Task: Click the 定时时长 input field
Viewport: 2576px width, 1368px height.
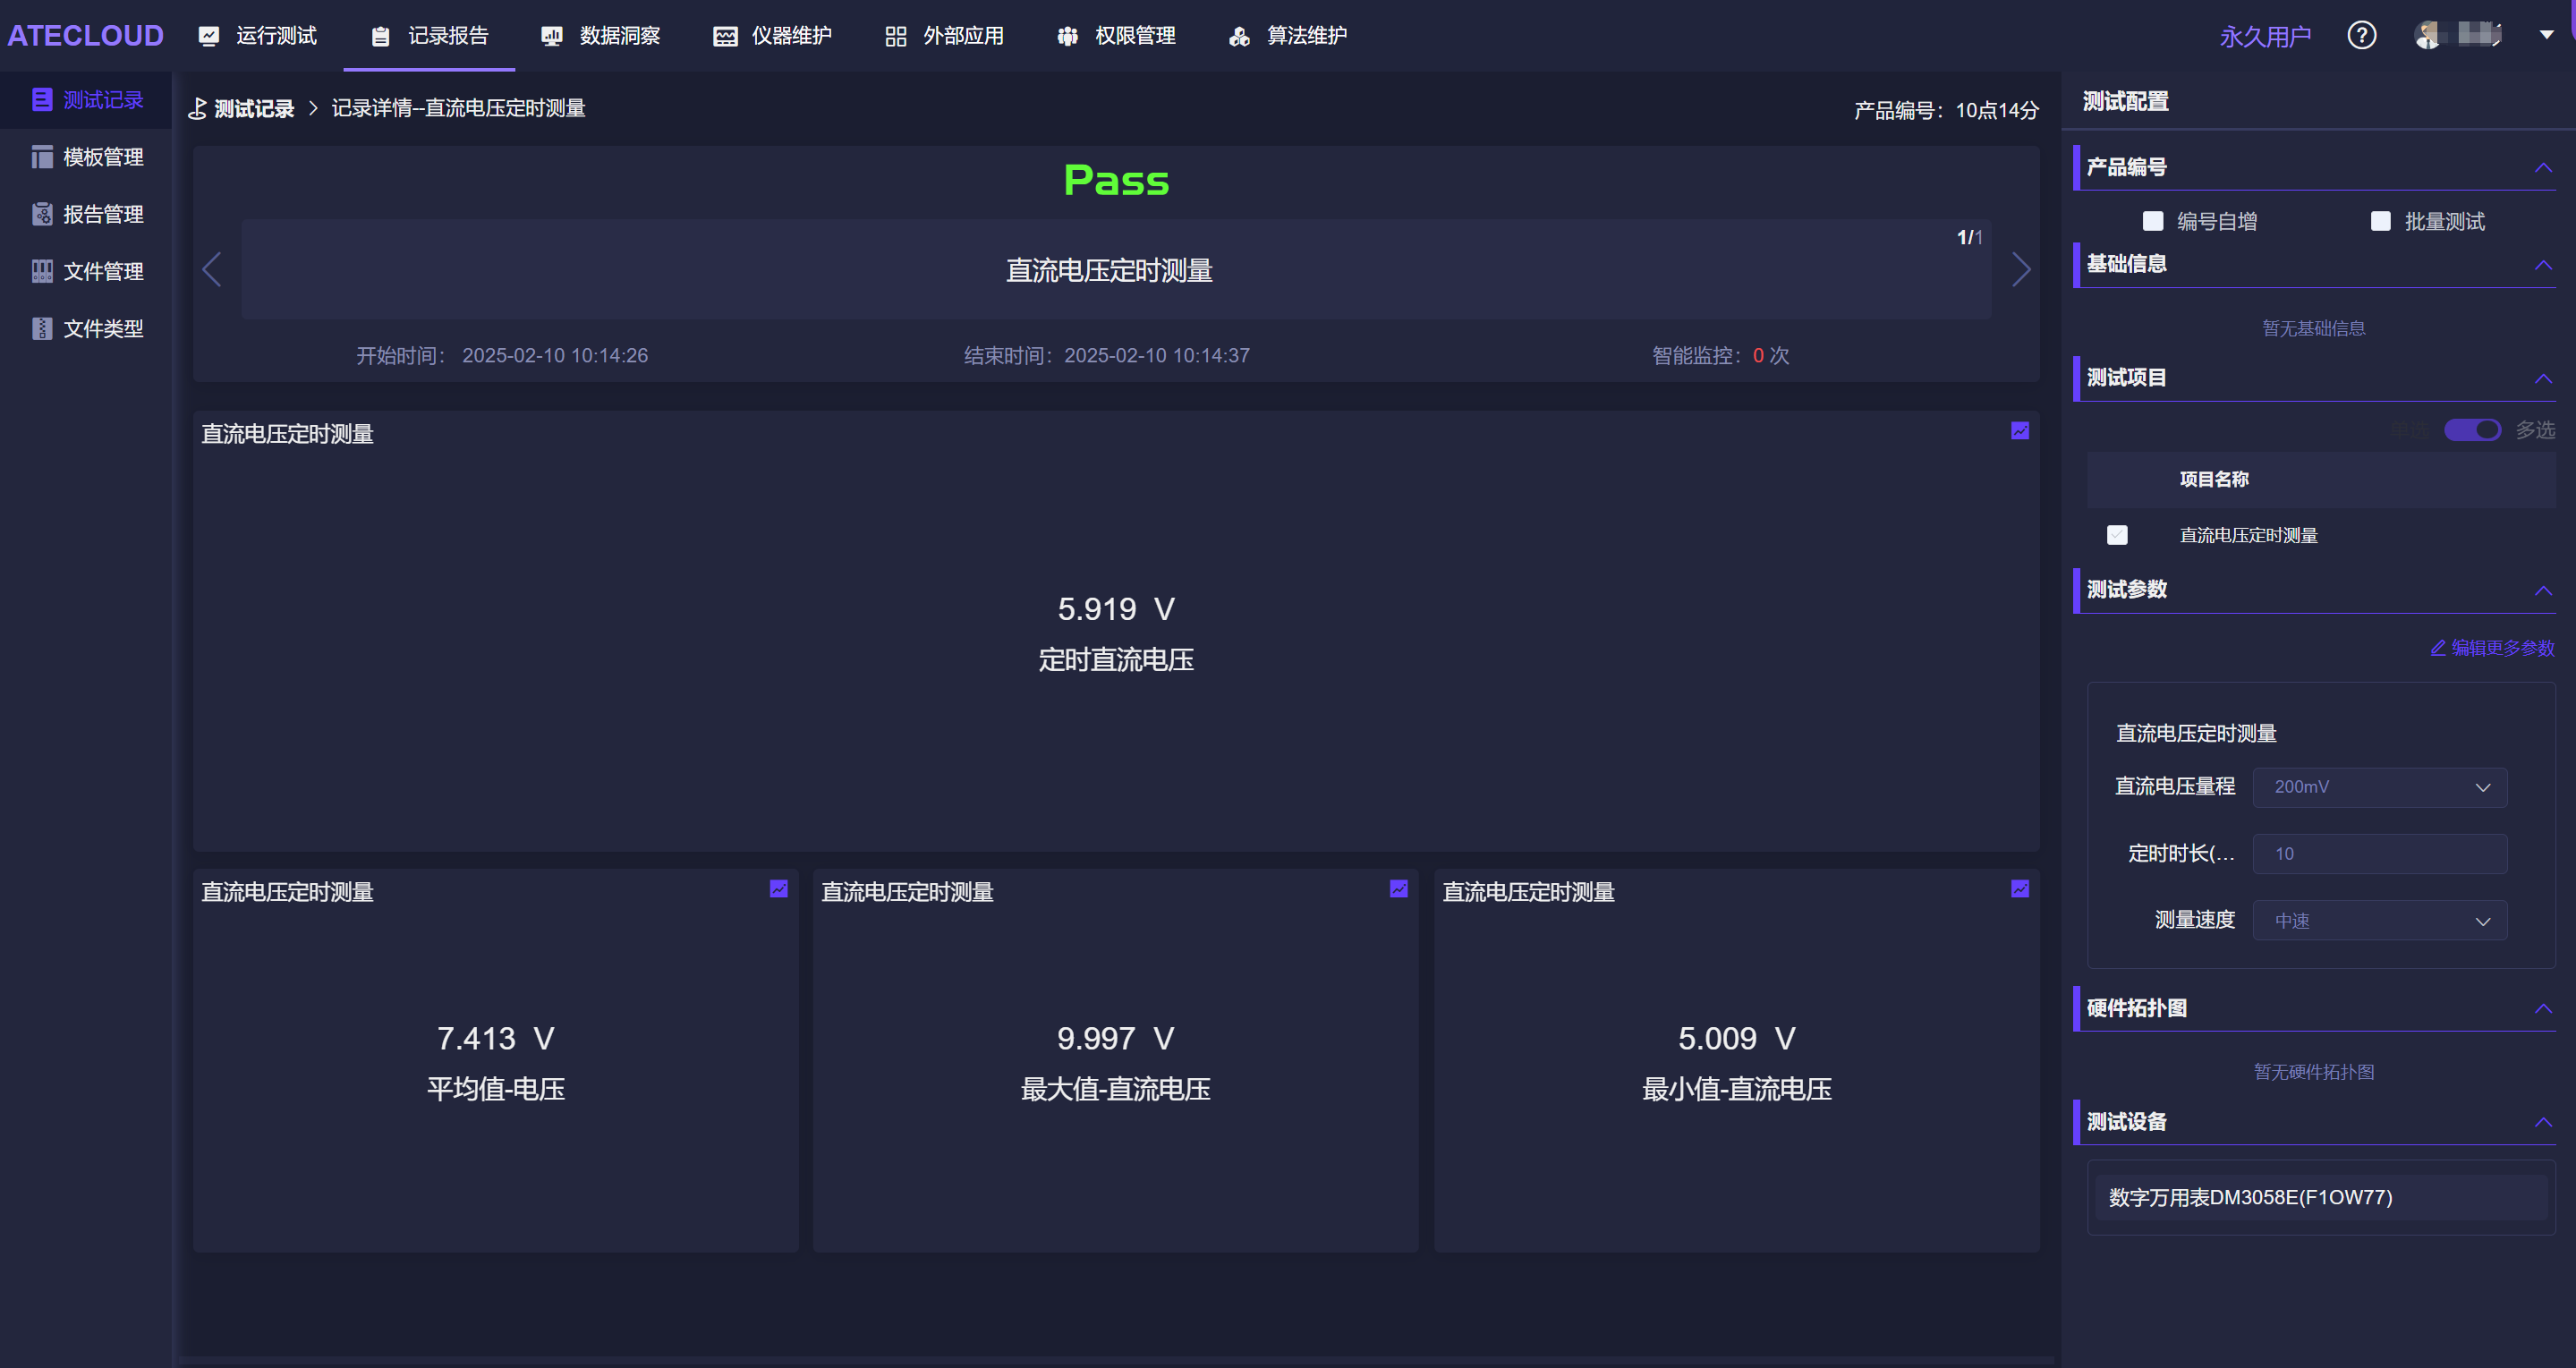Action: click(2379, 854)
